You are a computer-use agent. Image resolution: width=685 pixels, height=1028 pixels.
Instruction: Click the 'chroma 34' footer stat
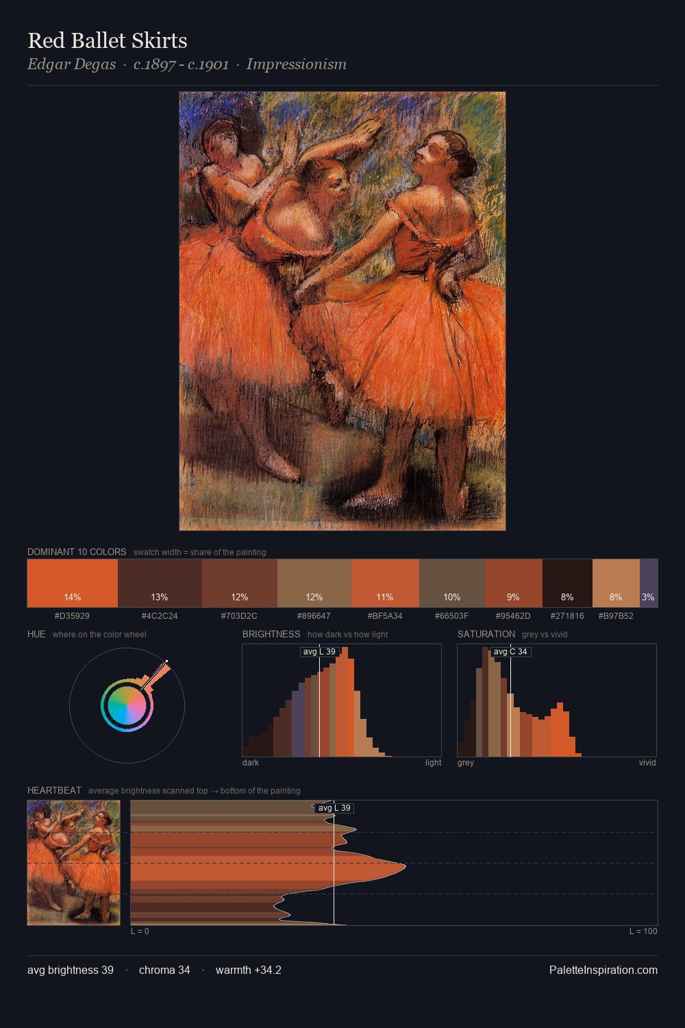(x=164, y=970)
